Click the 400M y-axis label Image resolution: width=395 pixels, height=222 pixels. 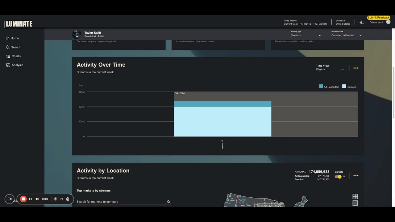click(81, 107)
